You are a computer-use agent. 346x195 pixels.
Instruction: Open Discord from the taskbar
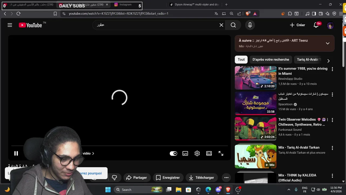(218, 190)
